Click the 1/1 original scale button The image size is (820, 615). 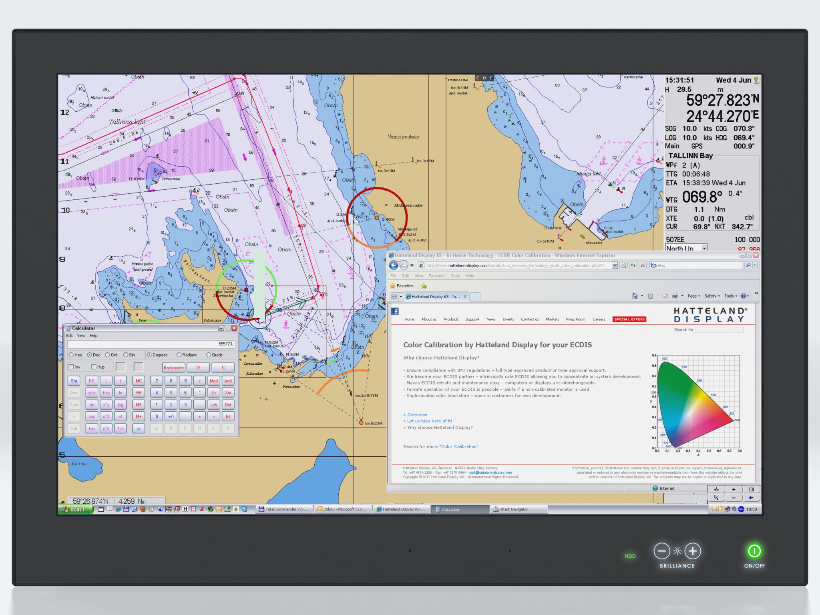tap(716, 498)
